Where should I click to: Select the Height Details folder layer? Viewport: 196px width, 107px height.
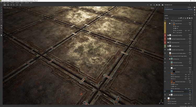[x=178, y=46]
